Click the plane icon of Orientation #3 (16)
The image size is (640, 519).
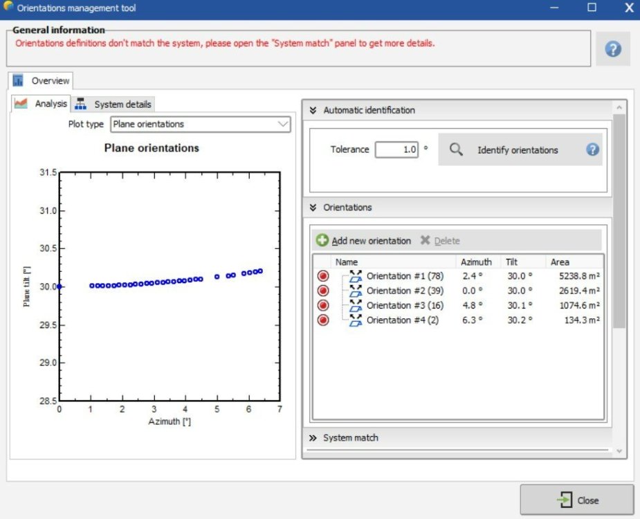click(356, 305)
